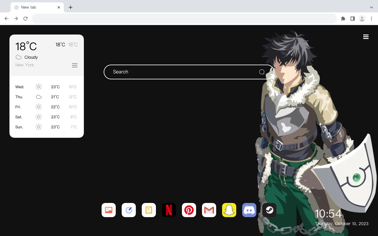Launch the Netflix shortcut
Image resolution: width=378 pixels, height=236 pixels.
[169, 210]
